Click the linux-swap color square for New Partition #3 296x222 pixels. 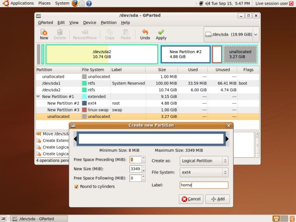click(x=84, y=110)
